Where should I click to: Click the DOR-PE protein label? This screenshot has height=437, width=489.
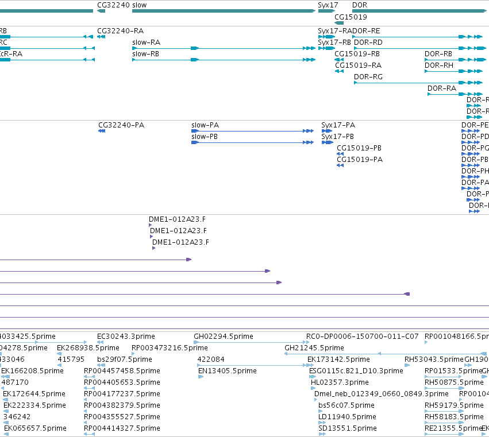(x=475, y=125)
